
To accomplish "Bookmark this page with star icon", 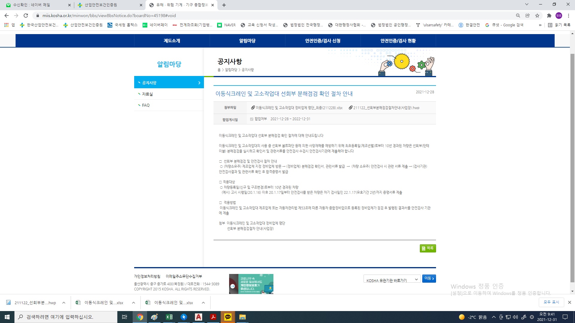I will point(537,16).
